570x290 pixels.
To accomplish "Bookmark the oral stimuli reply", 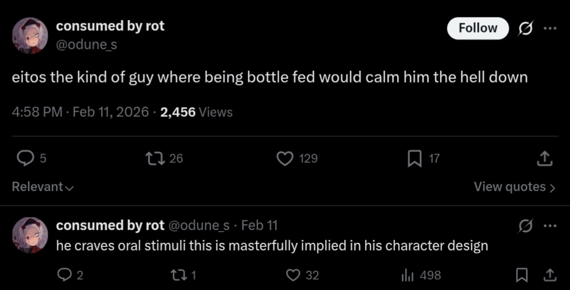I will point(522,275).
